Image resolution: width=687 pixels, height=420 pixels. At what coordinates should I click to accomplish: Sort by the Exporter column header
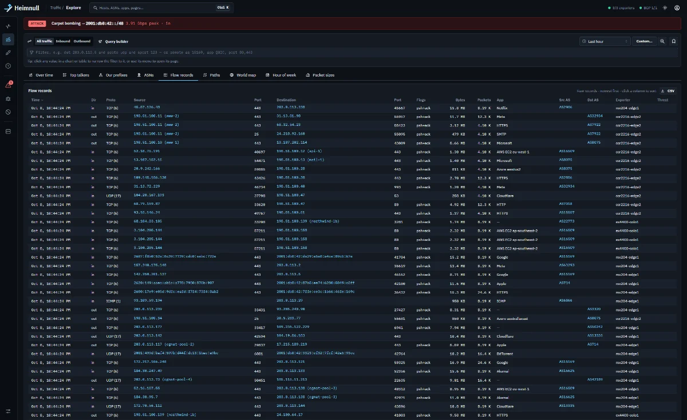pyautogui.click(x=622, y=100)
